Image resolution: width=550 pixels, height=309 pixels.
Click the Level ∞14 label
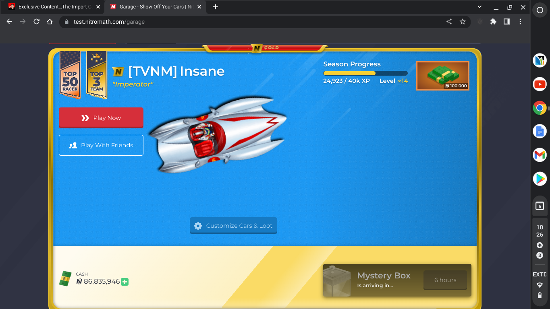click(x=394, y=81)
